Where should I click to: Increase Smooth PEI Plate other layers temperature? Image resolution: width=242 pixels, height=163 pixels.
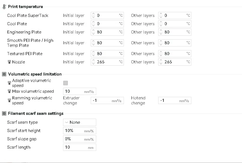point(161,42)
